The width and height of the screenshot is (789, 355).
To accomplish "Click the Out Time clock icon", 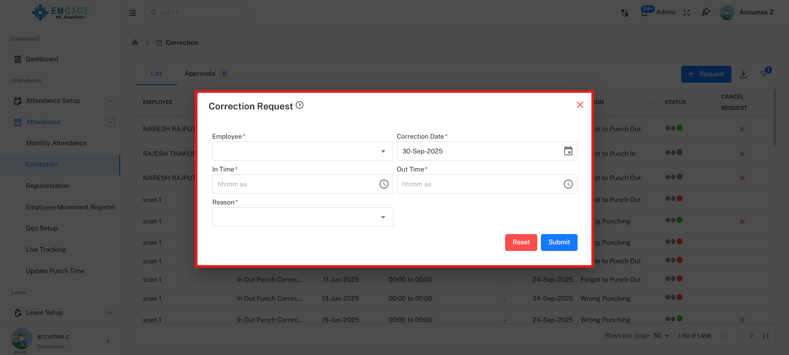I will tap(568, 184).
